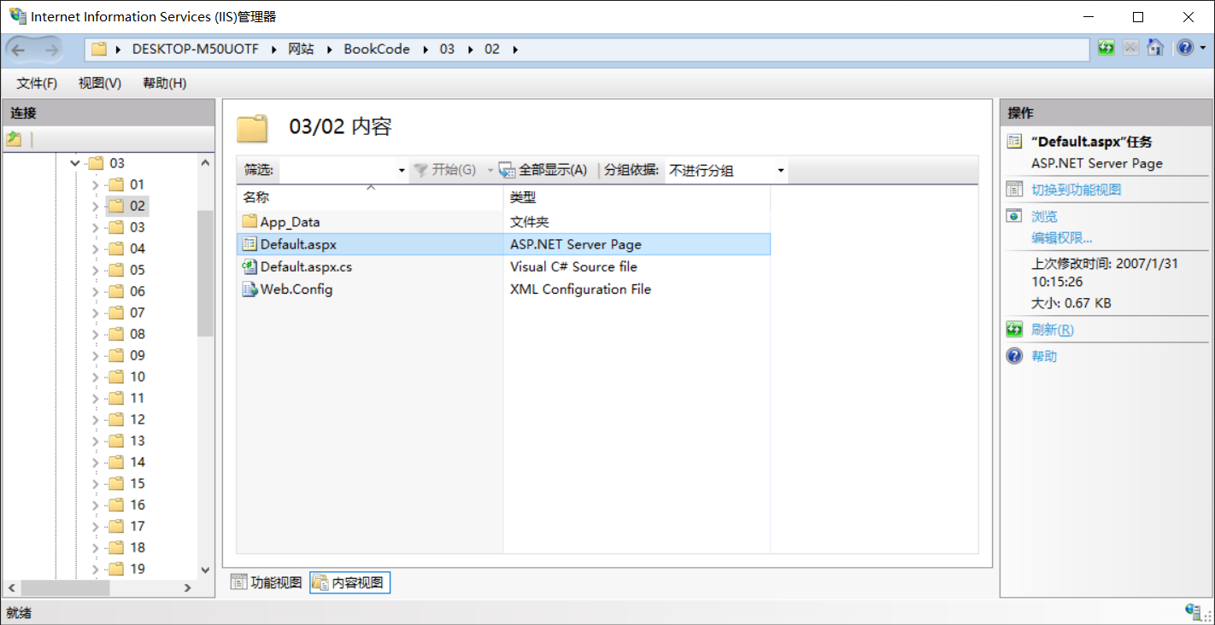The height and width of the screenshot is (625, 1215).
Task: Switch to 功能视图 tab
Action: [x=267, y=582]
